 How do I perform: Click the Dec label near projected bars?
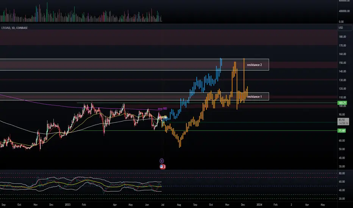[243, 205]
